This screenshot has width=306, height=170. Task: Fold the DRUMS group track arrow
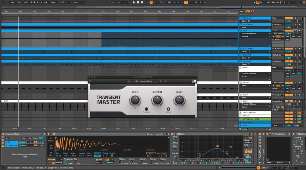[240, 68]
